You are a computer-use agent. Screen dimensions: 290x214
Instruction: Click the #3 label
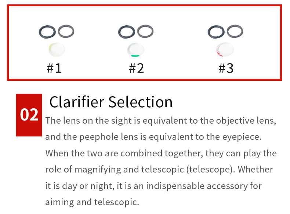pos(226,68)
